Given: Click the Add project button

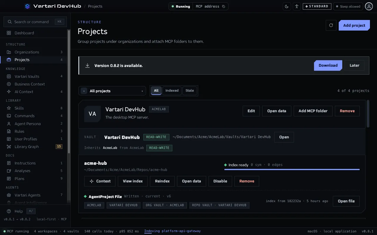Looking at the screenshot, I should tap(354, 25).
